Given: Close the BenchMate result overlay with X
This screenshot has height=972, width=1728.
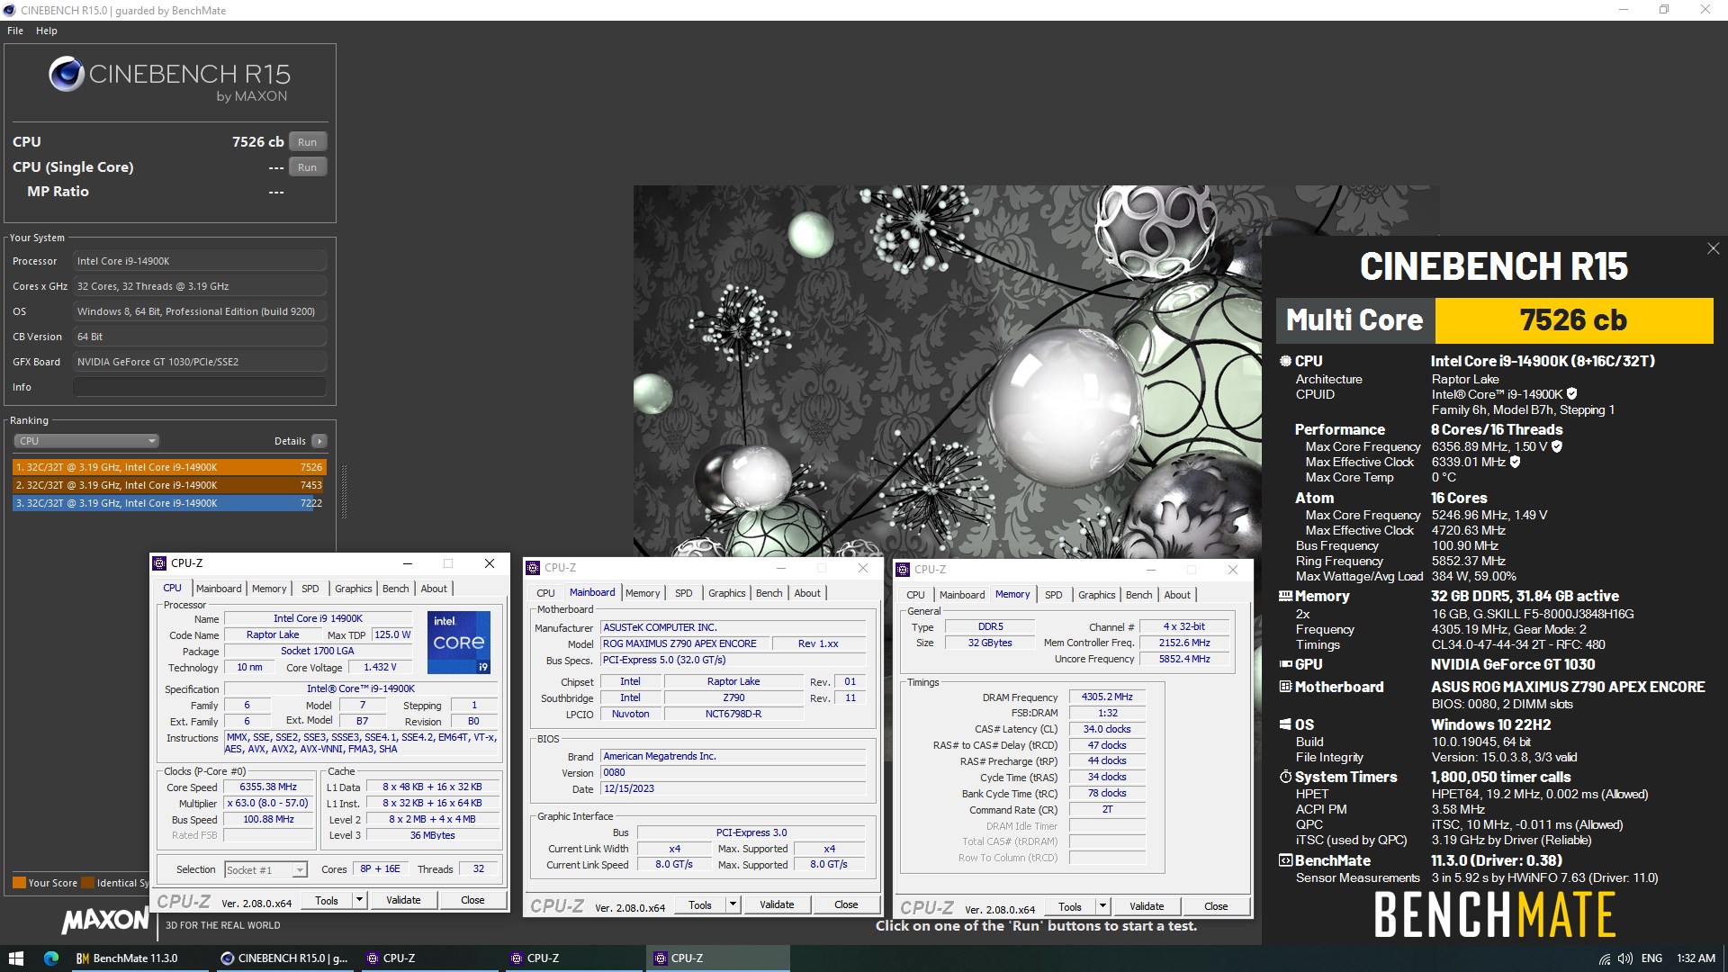Looking at the screenshot, I should [1713, 248].
